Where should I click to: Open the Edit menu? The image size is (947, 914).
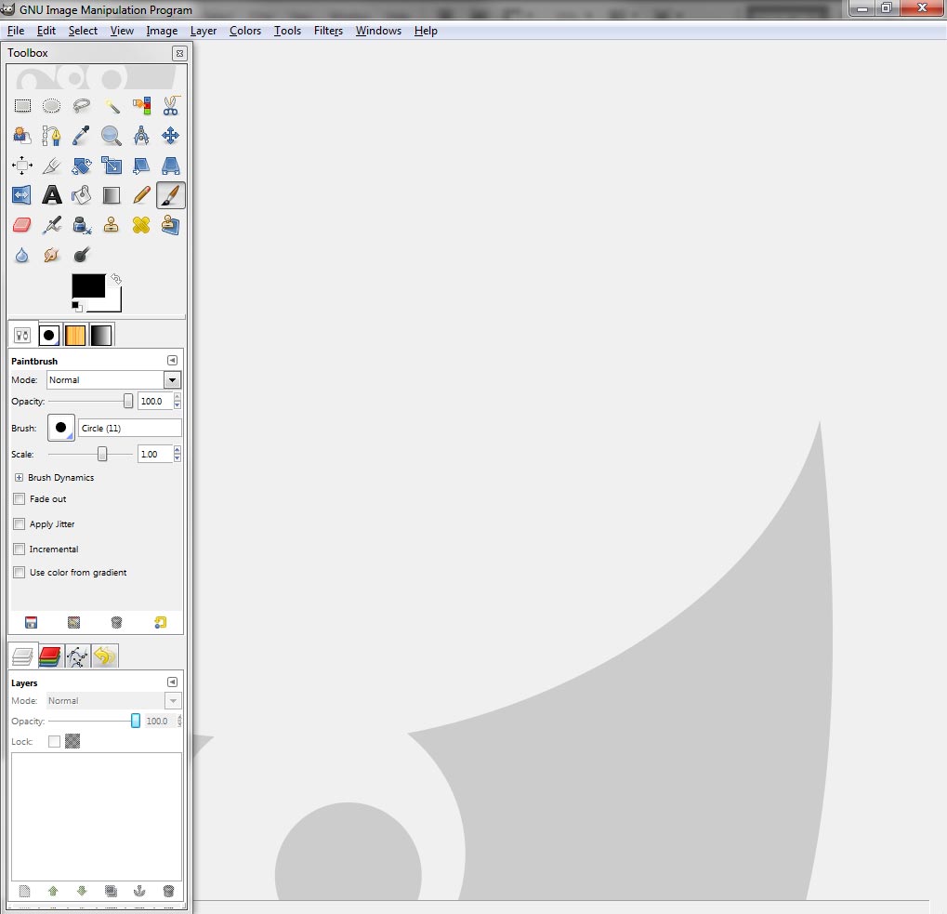(46, 31)
